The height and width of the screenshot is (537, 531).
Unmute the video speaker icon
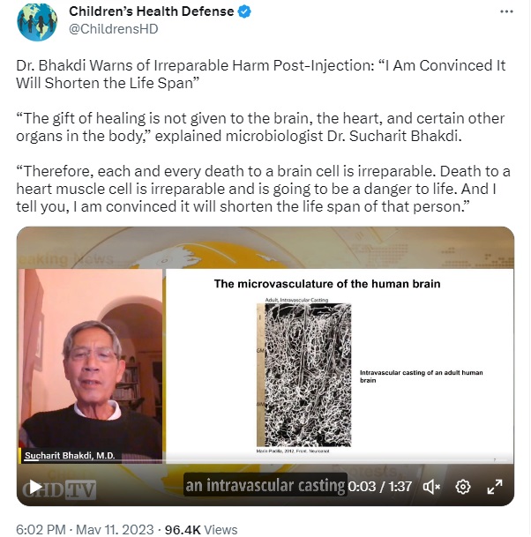click(x=431, y=487)
